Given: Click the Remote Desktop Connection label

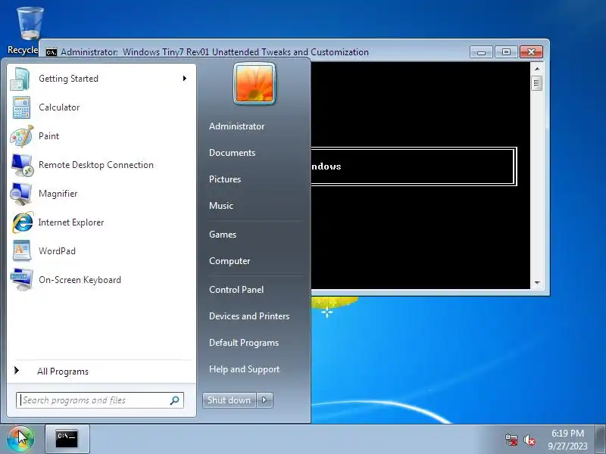Looking at the screenshot, I should [x=96, y=165].
